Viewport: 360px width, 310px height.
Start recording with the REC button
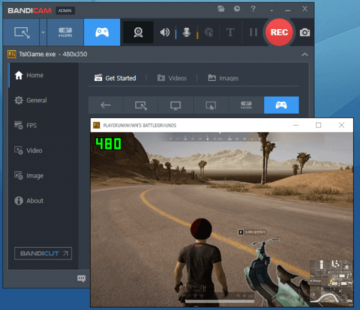279,32
